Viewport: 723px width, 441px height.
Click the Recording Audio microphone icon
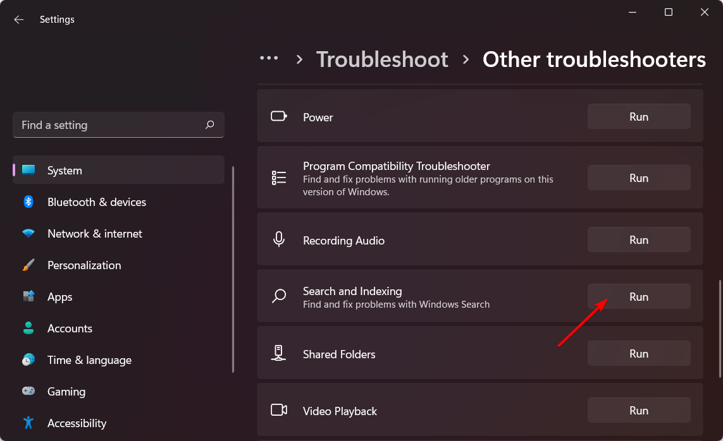279,239
